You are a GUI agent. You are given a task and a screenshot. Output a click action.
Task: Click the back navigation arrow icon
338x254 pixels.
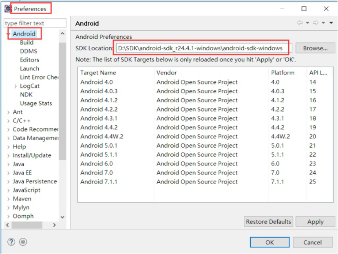[x=300, y=23]
